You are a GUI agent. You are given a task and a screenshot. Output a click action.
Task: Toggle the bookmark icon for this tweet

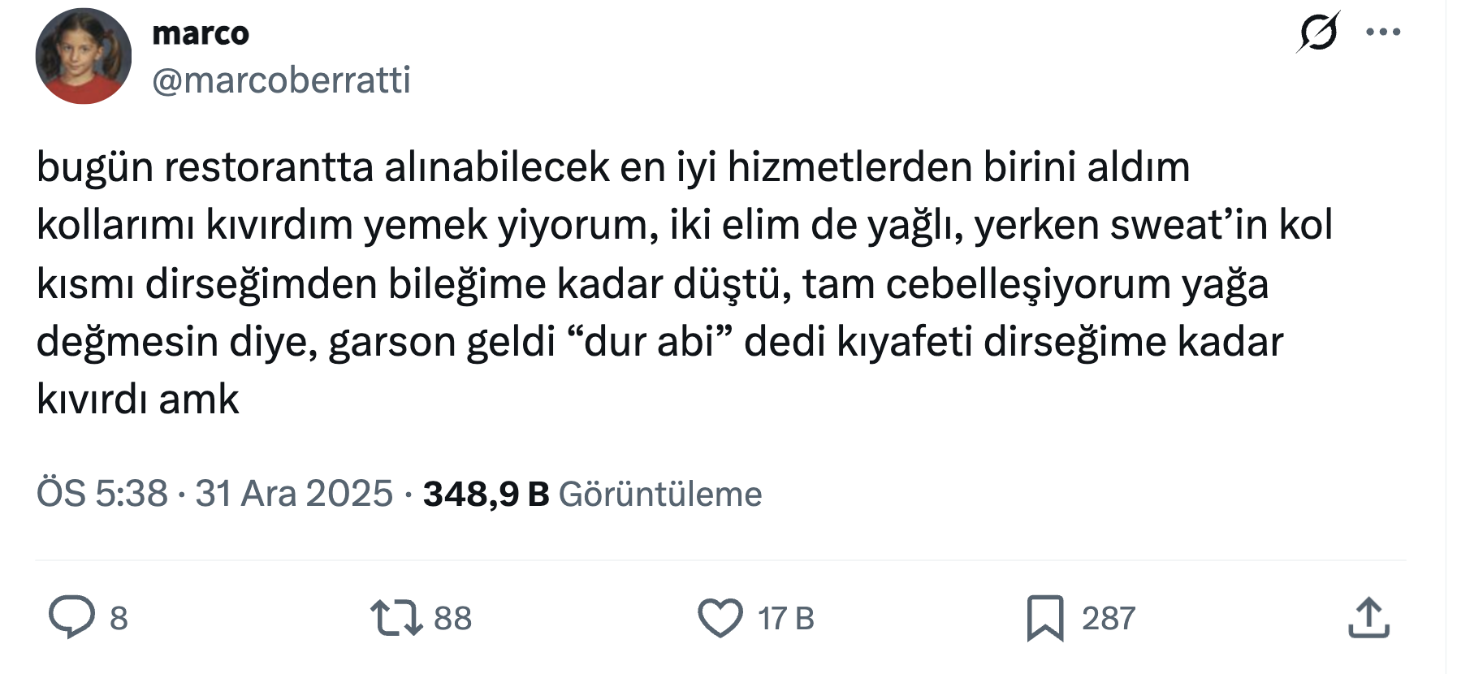click(1044, 617)
